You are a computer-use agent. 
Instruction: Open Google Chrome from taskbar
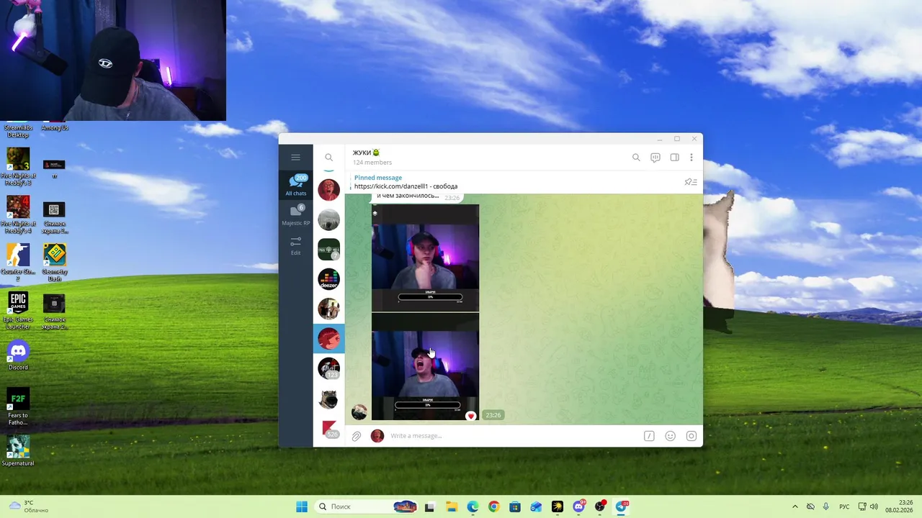[x=493, y=506]
